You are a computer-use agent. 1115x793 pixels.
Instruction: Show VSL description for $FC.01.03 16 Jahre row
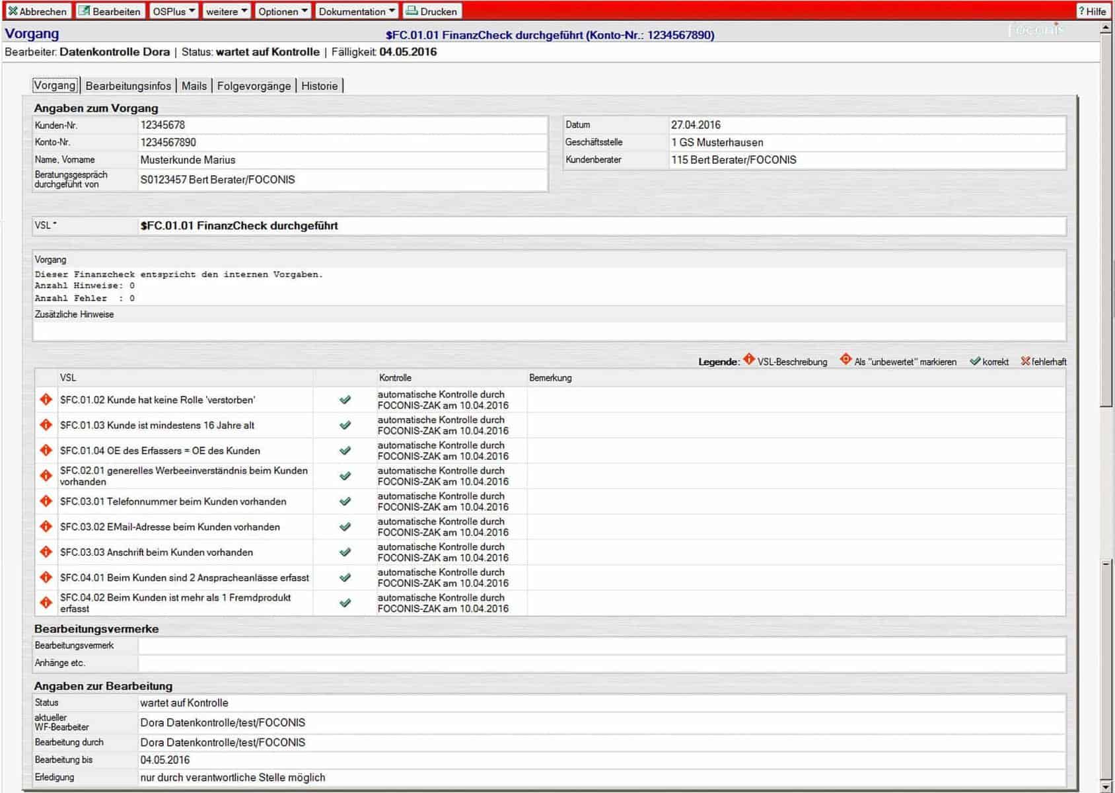tap(46, 425)
